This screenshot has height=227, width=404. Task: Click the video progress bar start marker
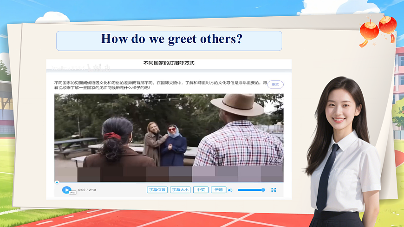[57, 182]
